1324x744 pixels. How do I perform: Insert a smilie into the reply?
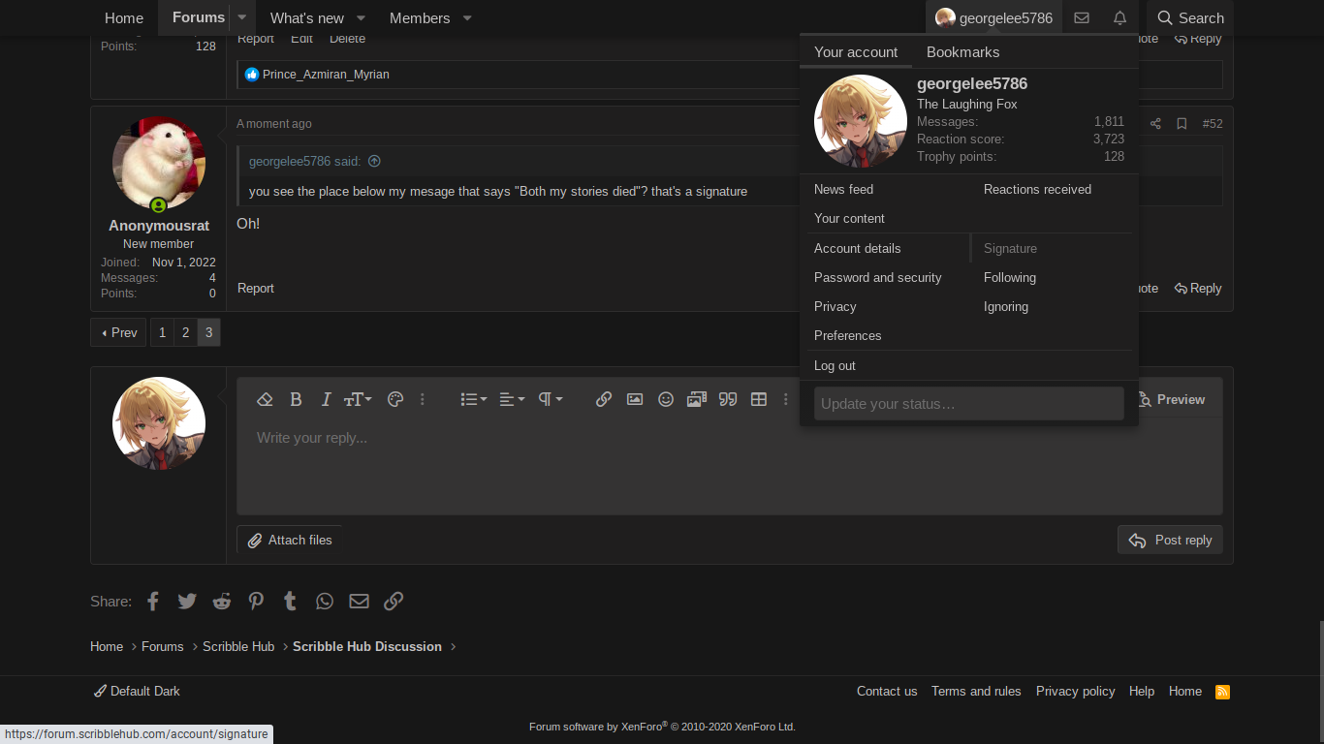[665, 399]
